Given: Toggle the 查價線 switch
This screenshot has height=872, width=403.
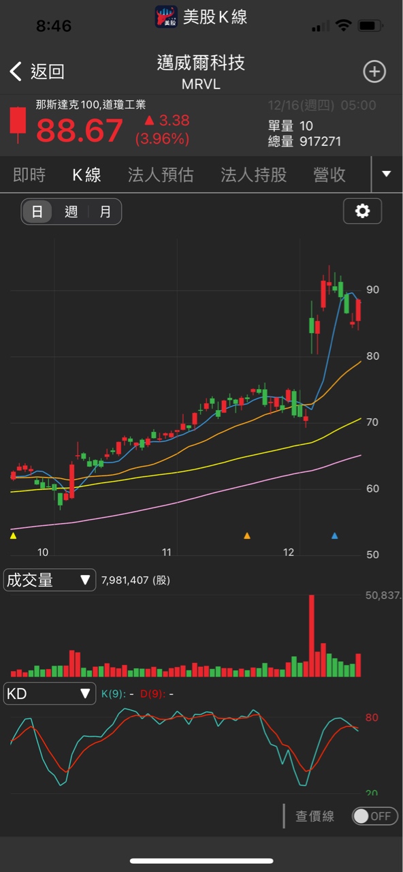Looking at the screenshot, I should click(x=375, y=816).
